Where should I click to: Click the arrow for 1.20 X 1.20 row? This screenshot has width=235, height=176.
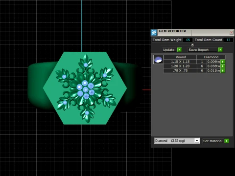pos(223,66)
